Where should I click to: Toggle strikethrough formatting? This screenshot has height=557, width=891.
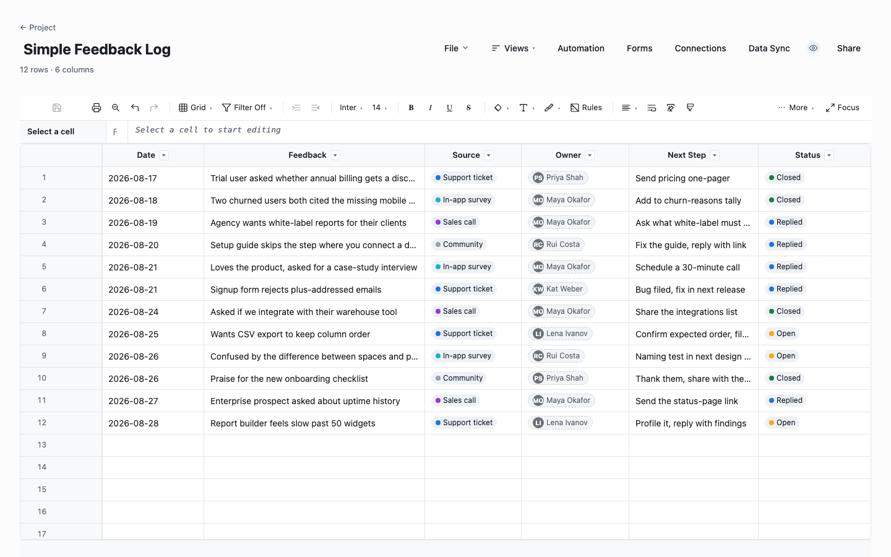pyautogui.click(x=468, y=108)
